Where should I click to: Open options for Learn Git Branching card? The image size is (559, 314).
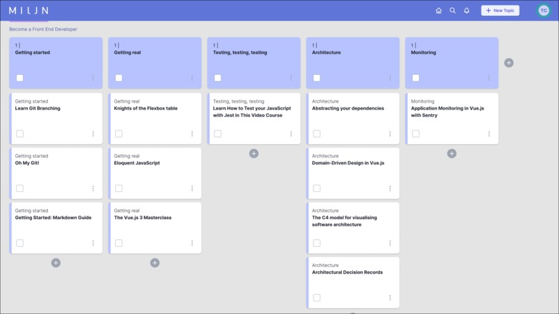point(93,134)
